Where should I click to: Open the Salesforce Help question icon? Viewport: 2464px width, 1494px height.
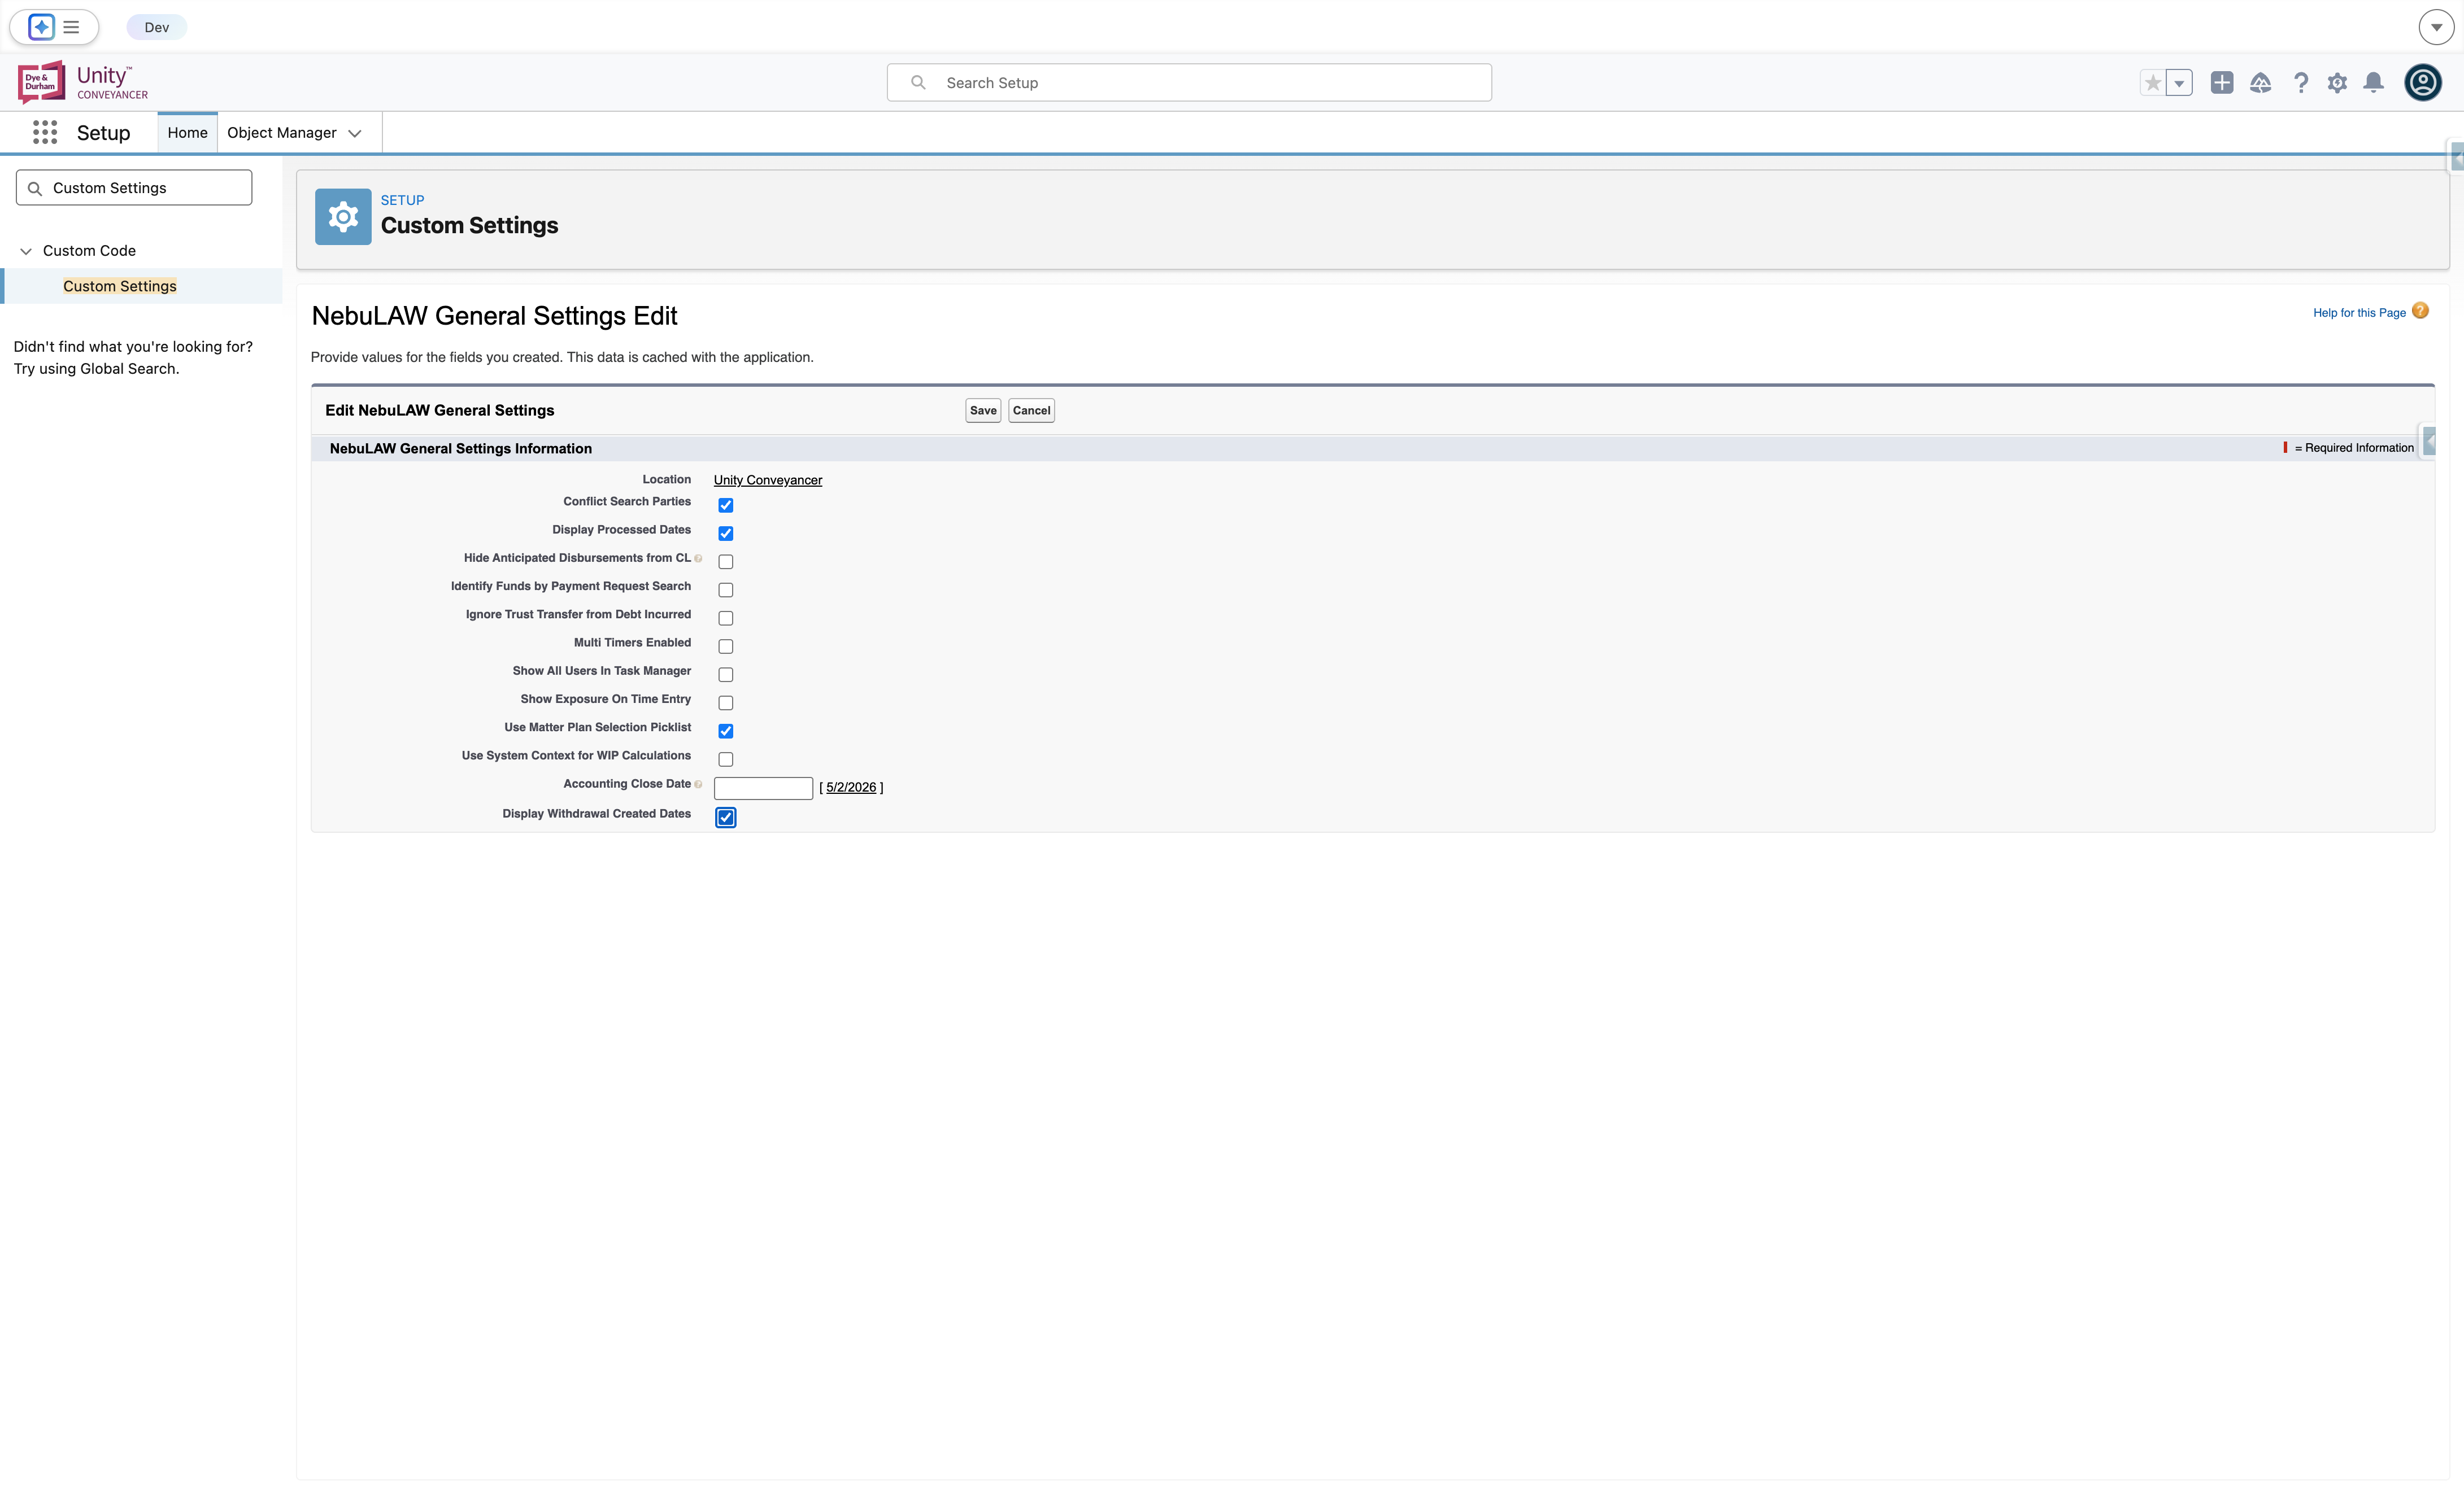2301,83
